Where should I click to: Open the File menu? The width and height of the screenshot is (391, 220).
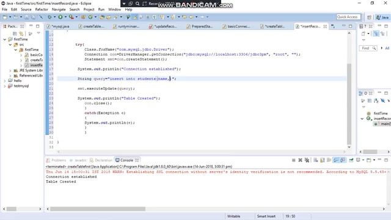pyautogui.click(x=4, y=10)
